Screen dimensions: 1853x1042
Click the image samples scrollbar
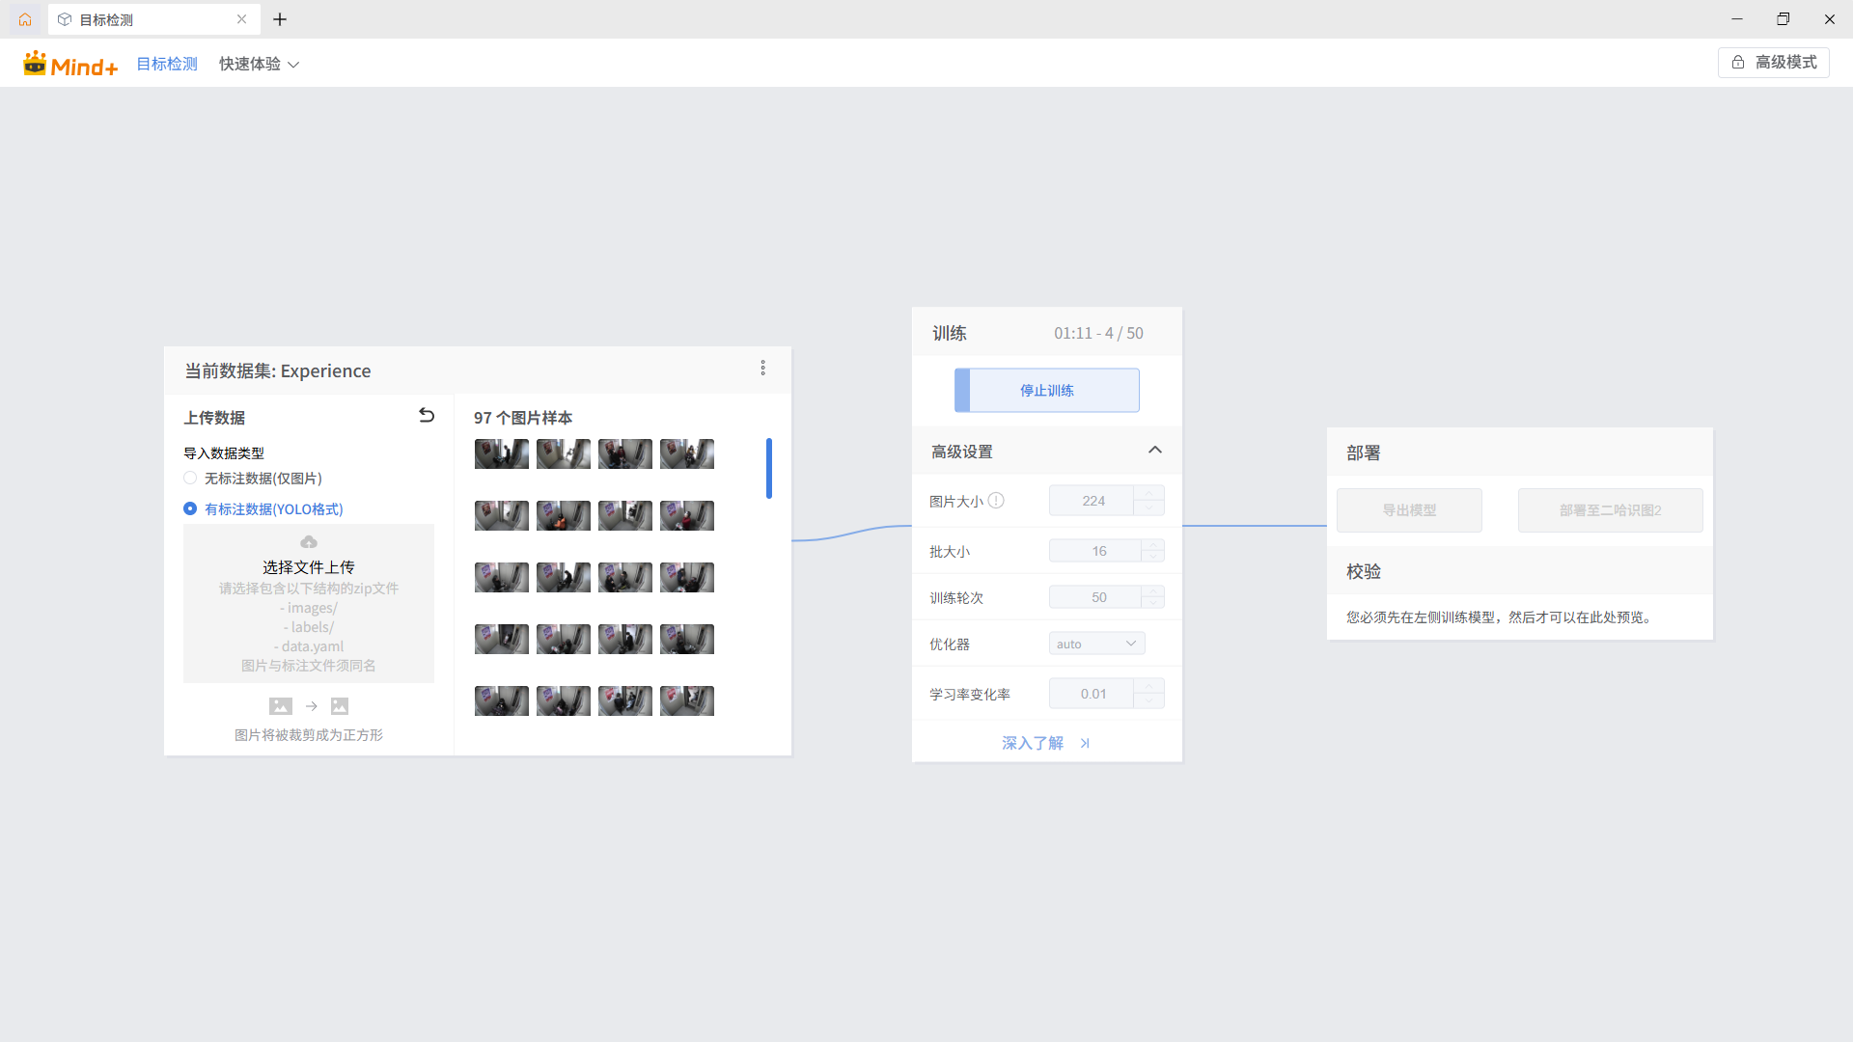pyautogui.click(x=769, y=469)
